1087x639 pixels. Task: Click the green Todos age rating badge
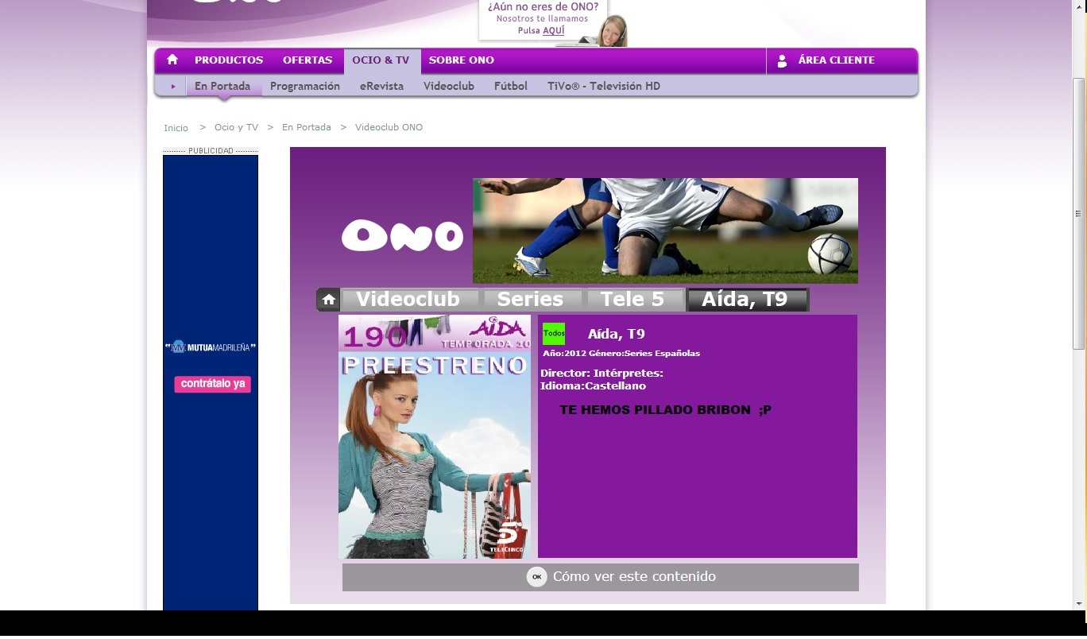553,334
